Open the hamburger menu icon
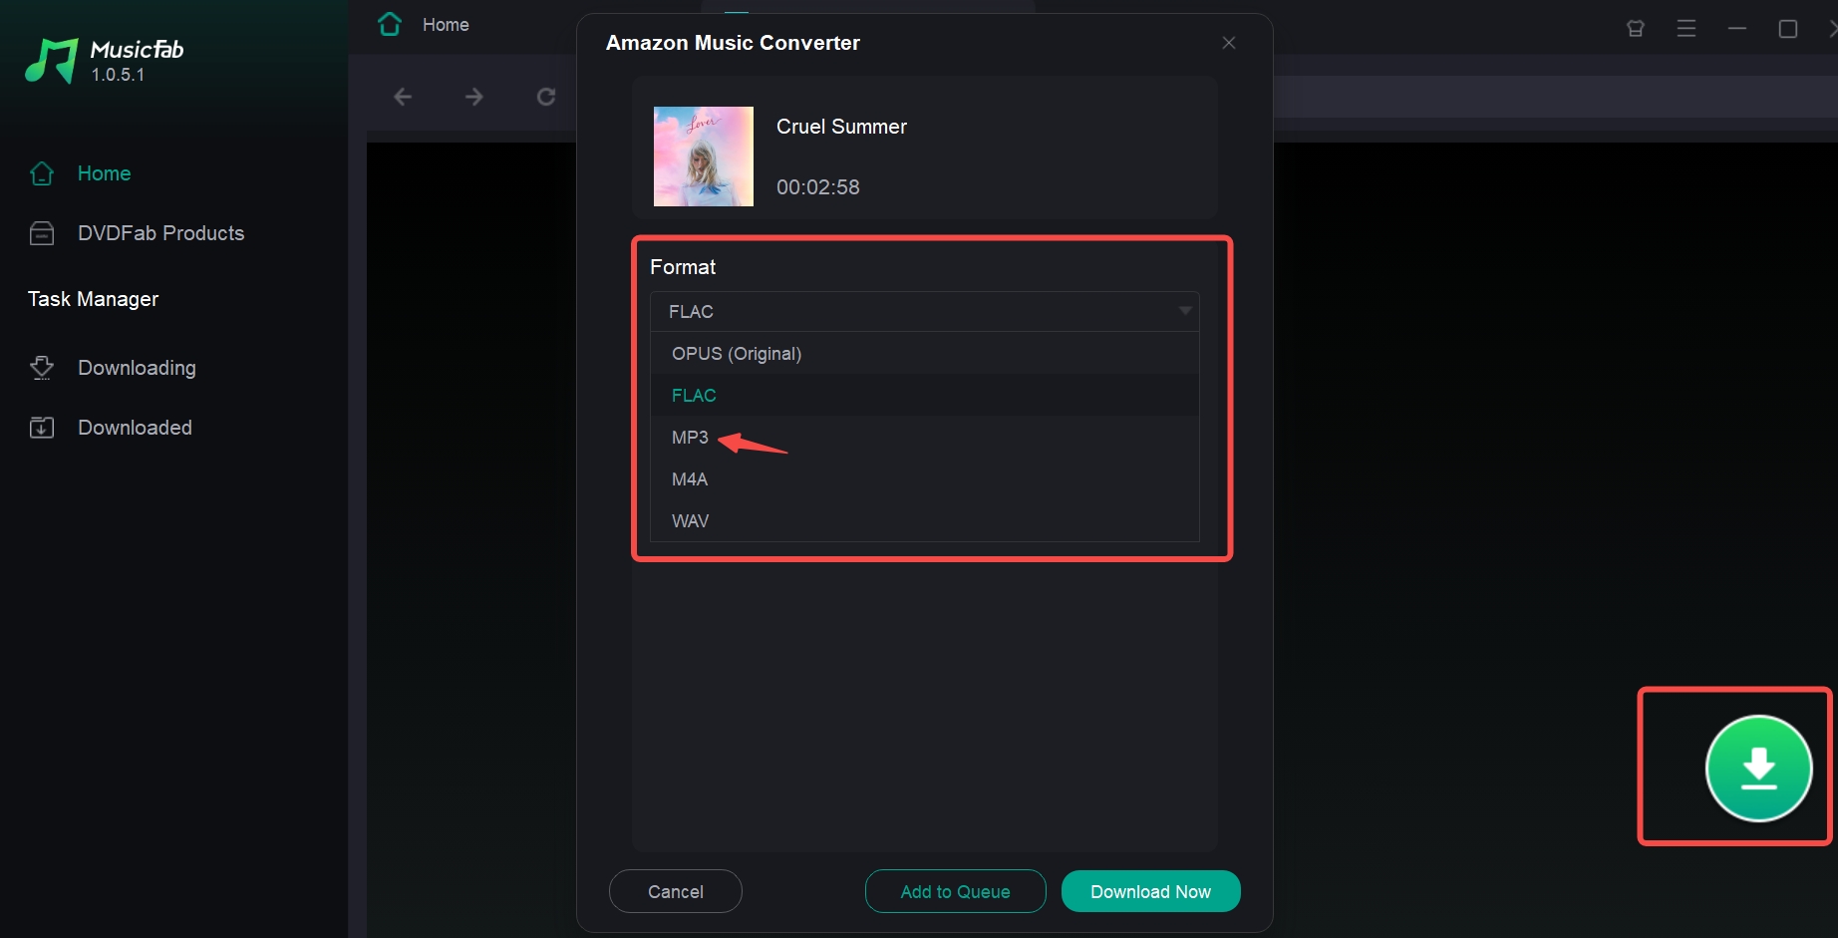This screenshot has height=938, width=1838. (x=1685, y=29)
